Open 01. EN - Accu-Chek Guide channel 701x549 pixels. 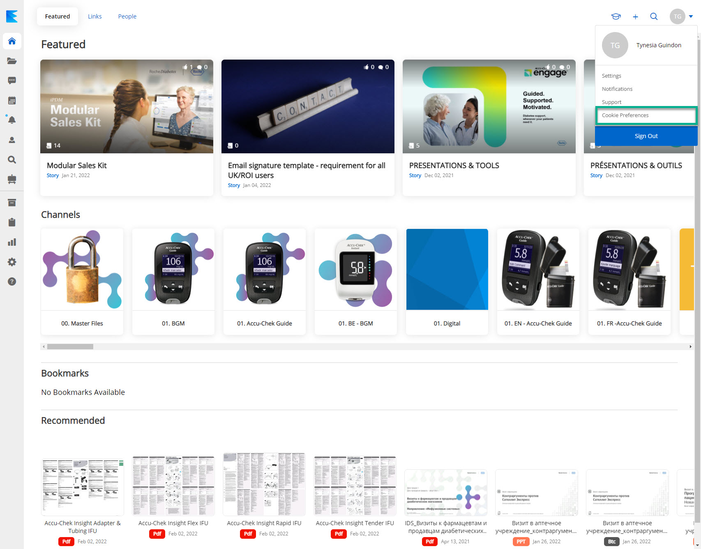pos(538,282)
